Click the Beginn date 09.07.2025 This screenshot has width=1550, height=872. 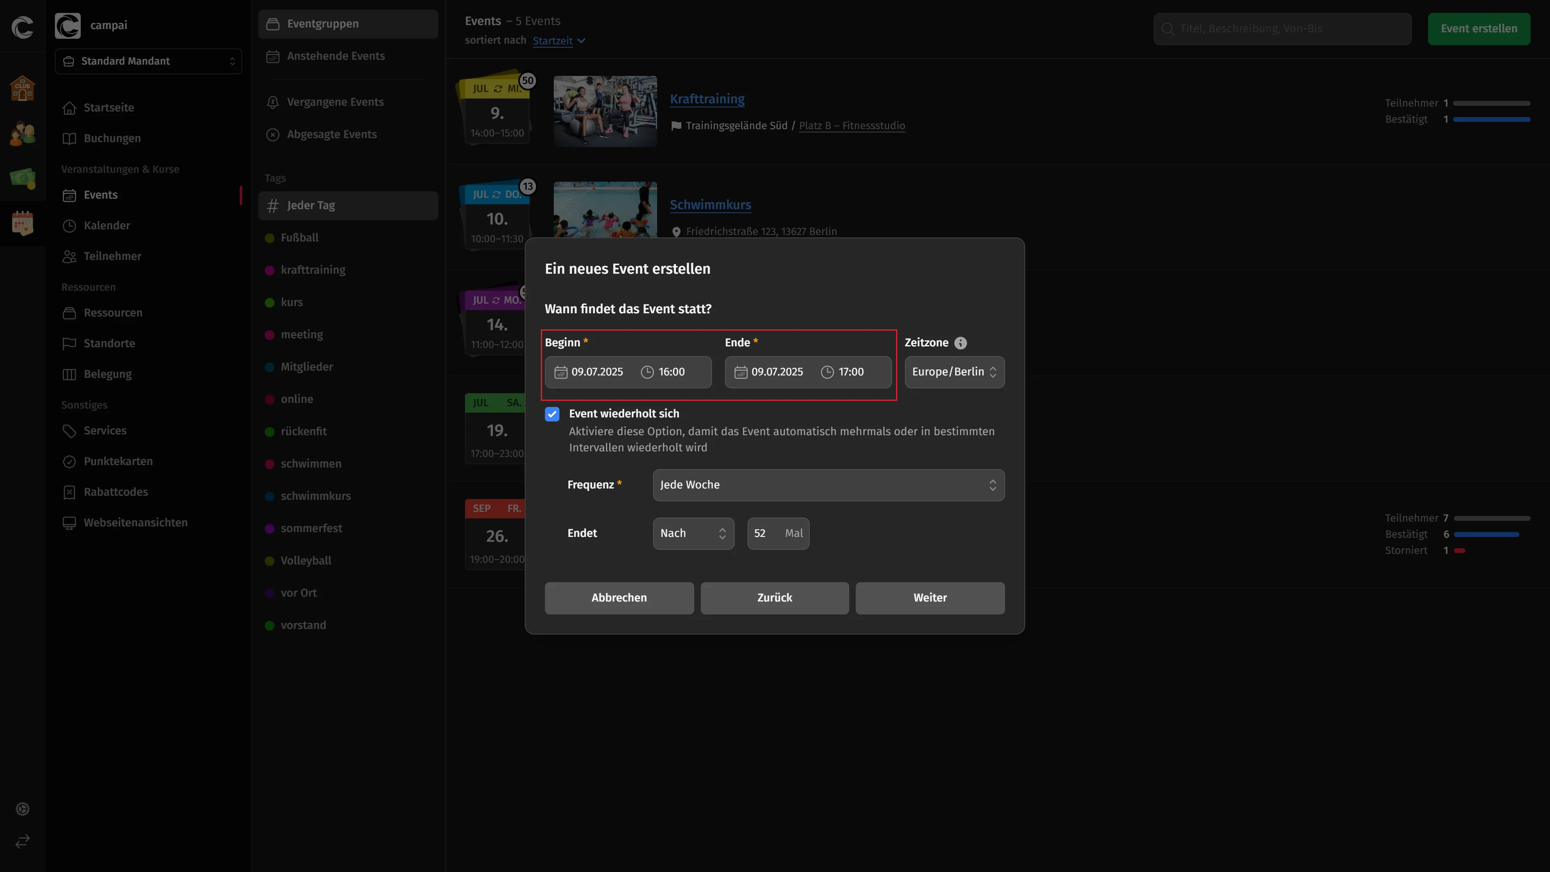tap(597, 372)
